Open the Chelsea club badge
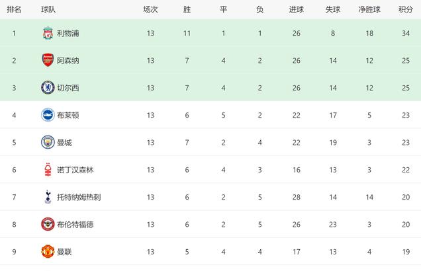The height and width of the screenshot is (271, 421). (48, 88)
